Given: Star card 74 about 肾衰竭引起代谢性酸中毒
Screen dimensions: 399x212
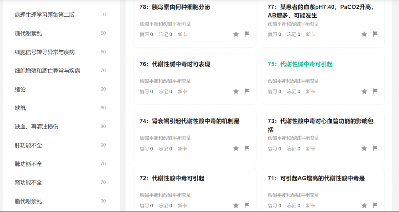Looking at the screenshot, I should [236, 148].
